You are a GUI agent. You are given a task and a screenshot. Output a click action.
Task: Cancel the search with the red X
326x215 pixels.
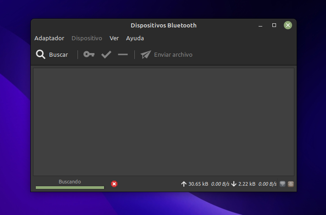pyautogui.click(x=114, y=184)
